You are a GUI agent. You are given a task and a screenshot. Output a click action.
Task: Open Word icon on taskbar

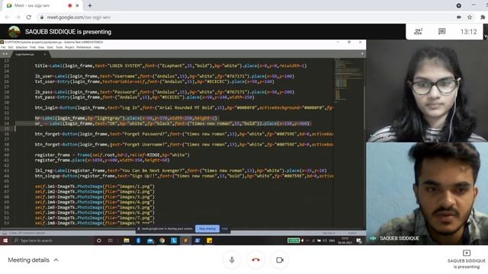tap(197, 241)
